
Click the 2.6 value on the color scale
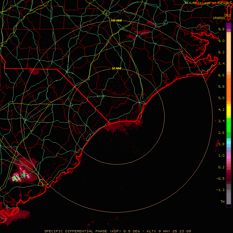221,133
